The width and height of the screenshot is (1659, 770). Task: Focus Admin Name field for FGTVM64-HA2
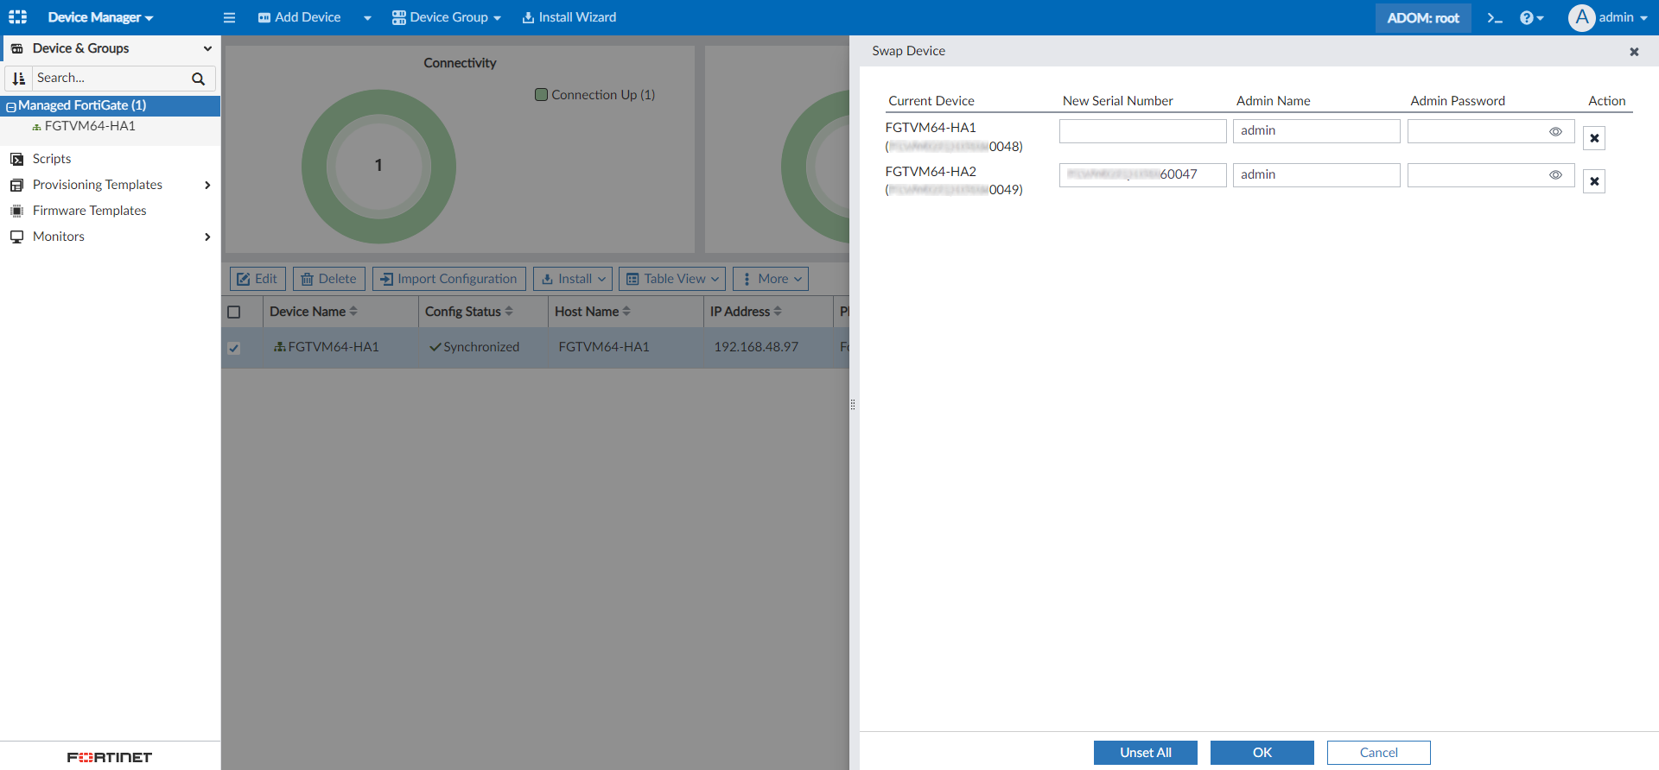[x=1317, y=175]
